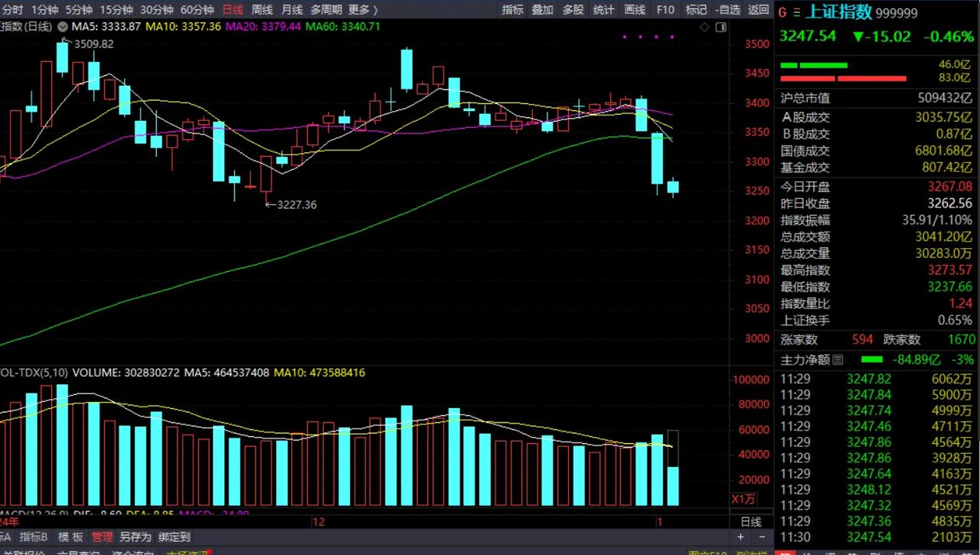Click the MA10 indicator value label
Viewport: 980px width, 555px height.
(x=184, y=26)
